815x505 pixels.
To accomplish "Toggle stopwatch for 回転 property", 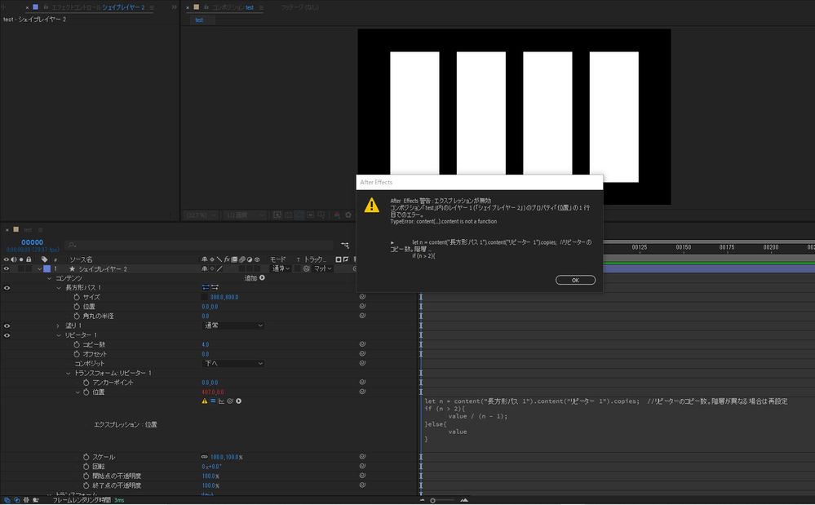I will pyautogui.click(x=86, y=467).
